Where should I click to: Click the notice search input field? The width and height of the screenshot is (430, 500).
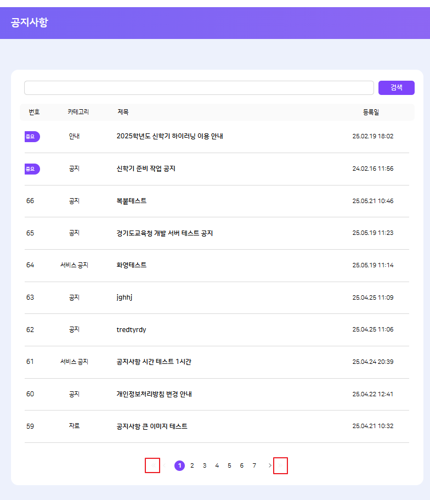click(x=199, y=88)
